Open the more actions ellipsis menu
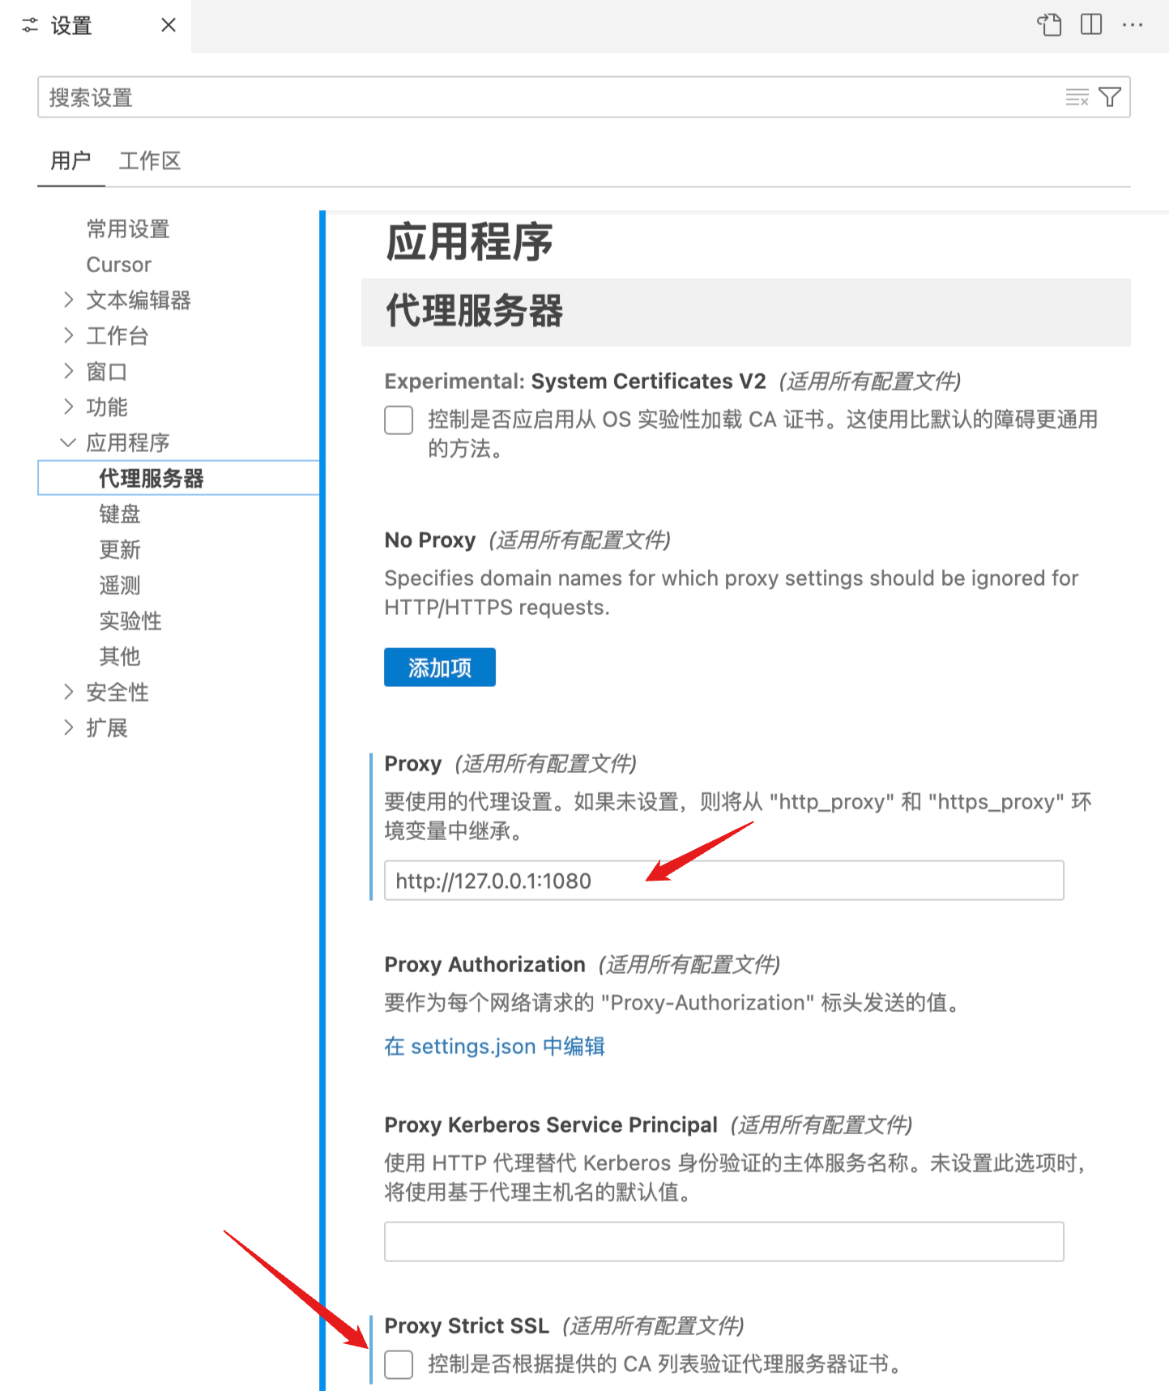The height and width of the screenshot is (1391, 1169). 1133,25
